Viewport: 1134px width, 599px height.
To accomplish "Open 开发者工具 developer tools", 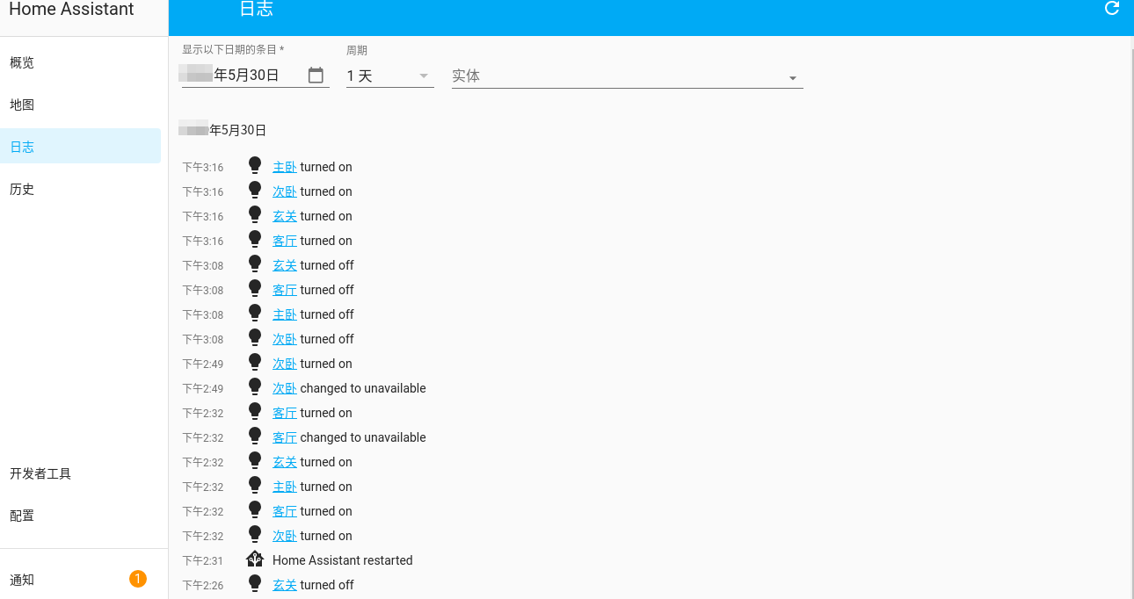I will click(40, 473).
